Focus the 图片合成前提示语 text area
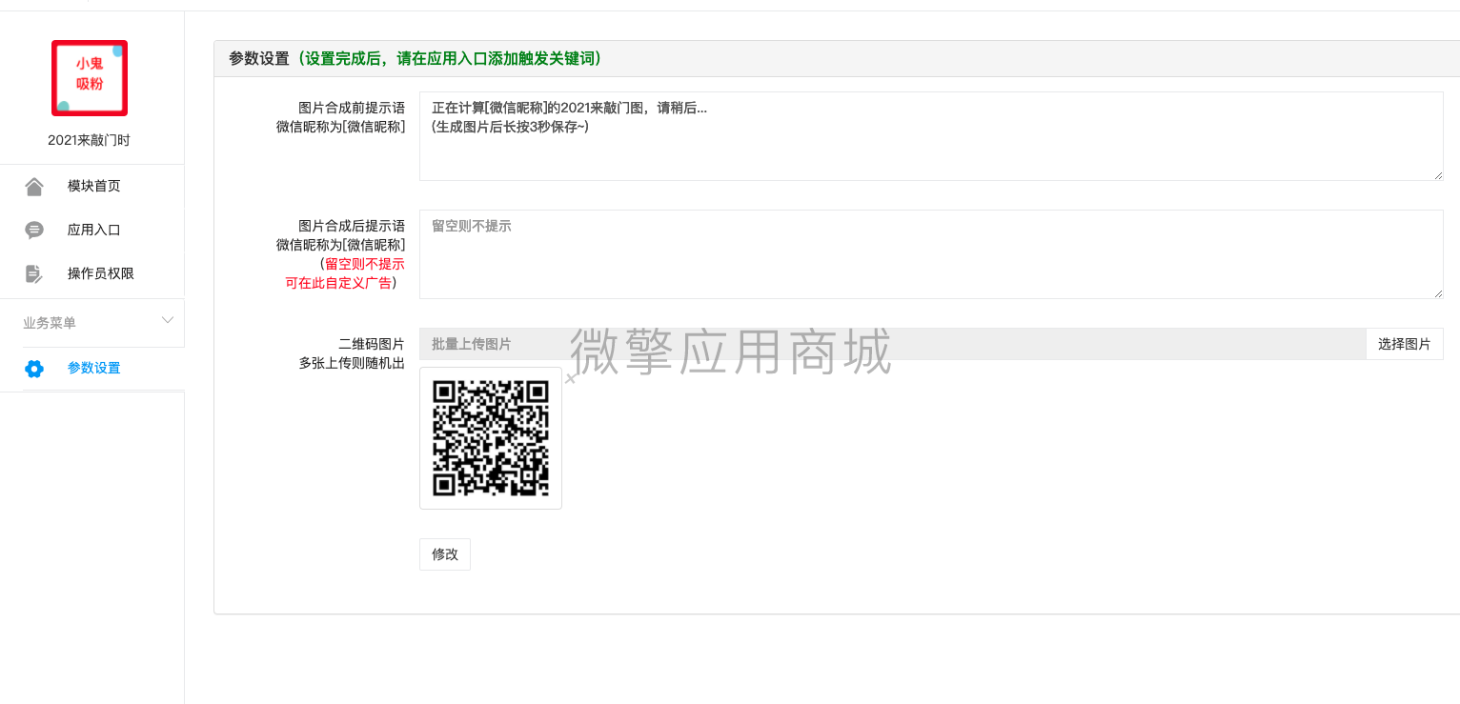1460x704 pixels. (931, 136)
